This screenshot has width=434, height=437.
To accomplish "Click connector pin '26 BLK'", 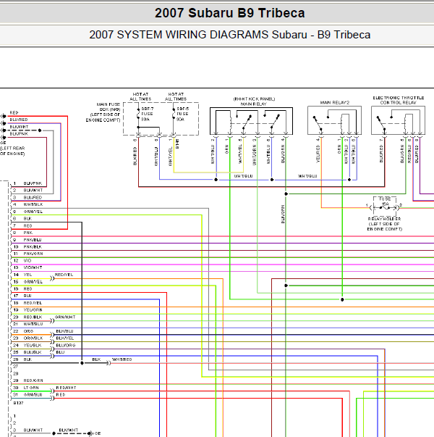I will click(22, 359).
